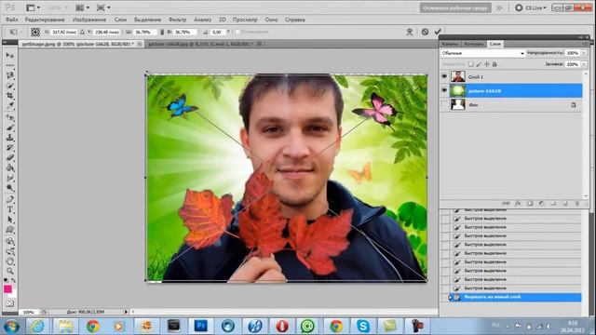
Task: Open the Layers panel options menu
Action: (586, 44)
